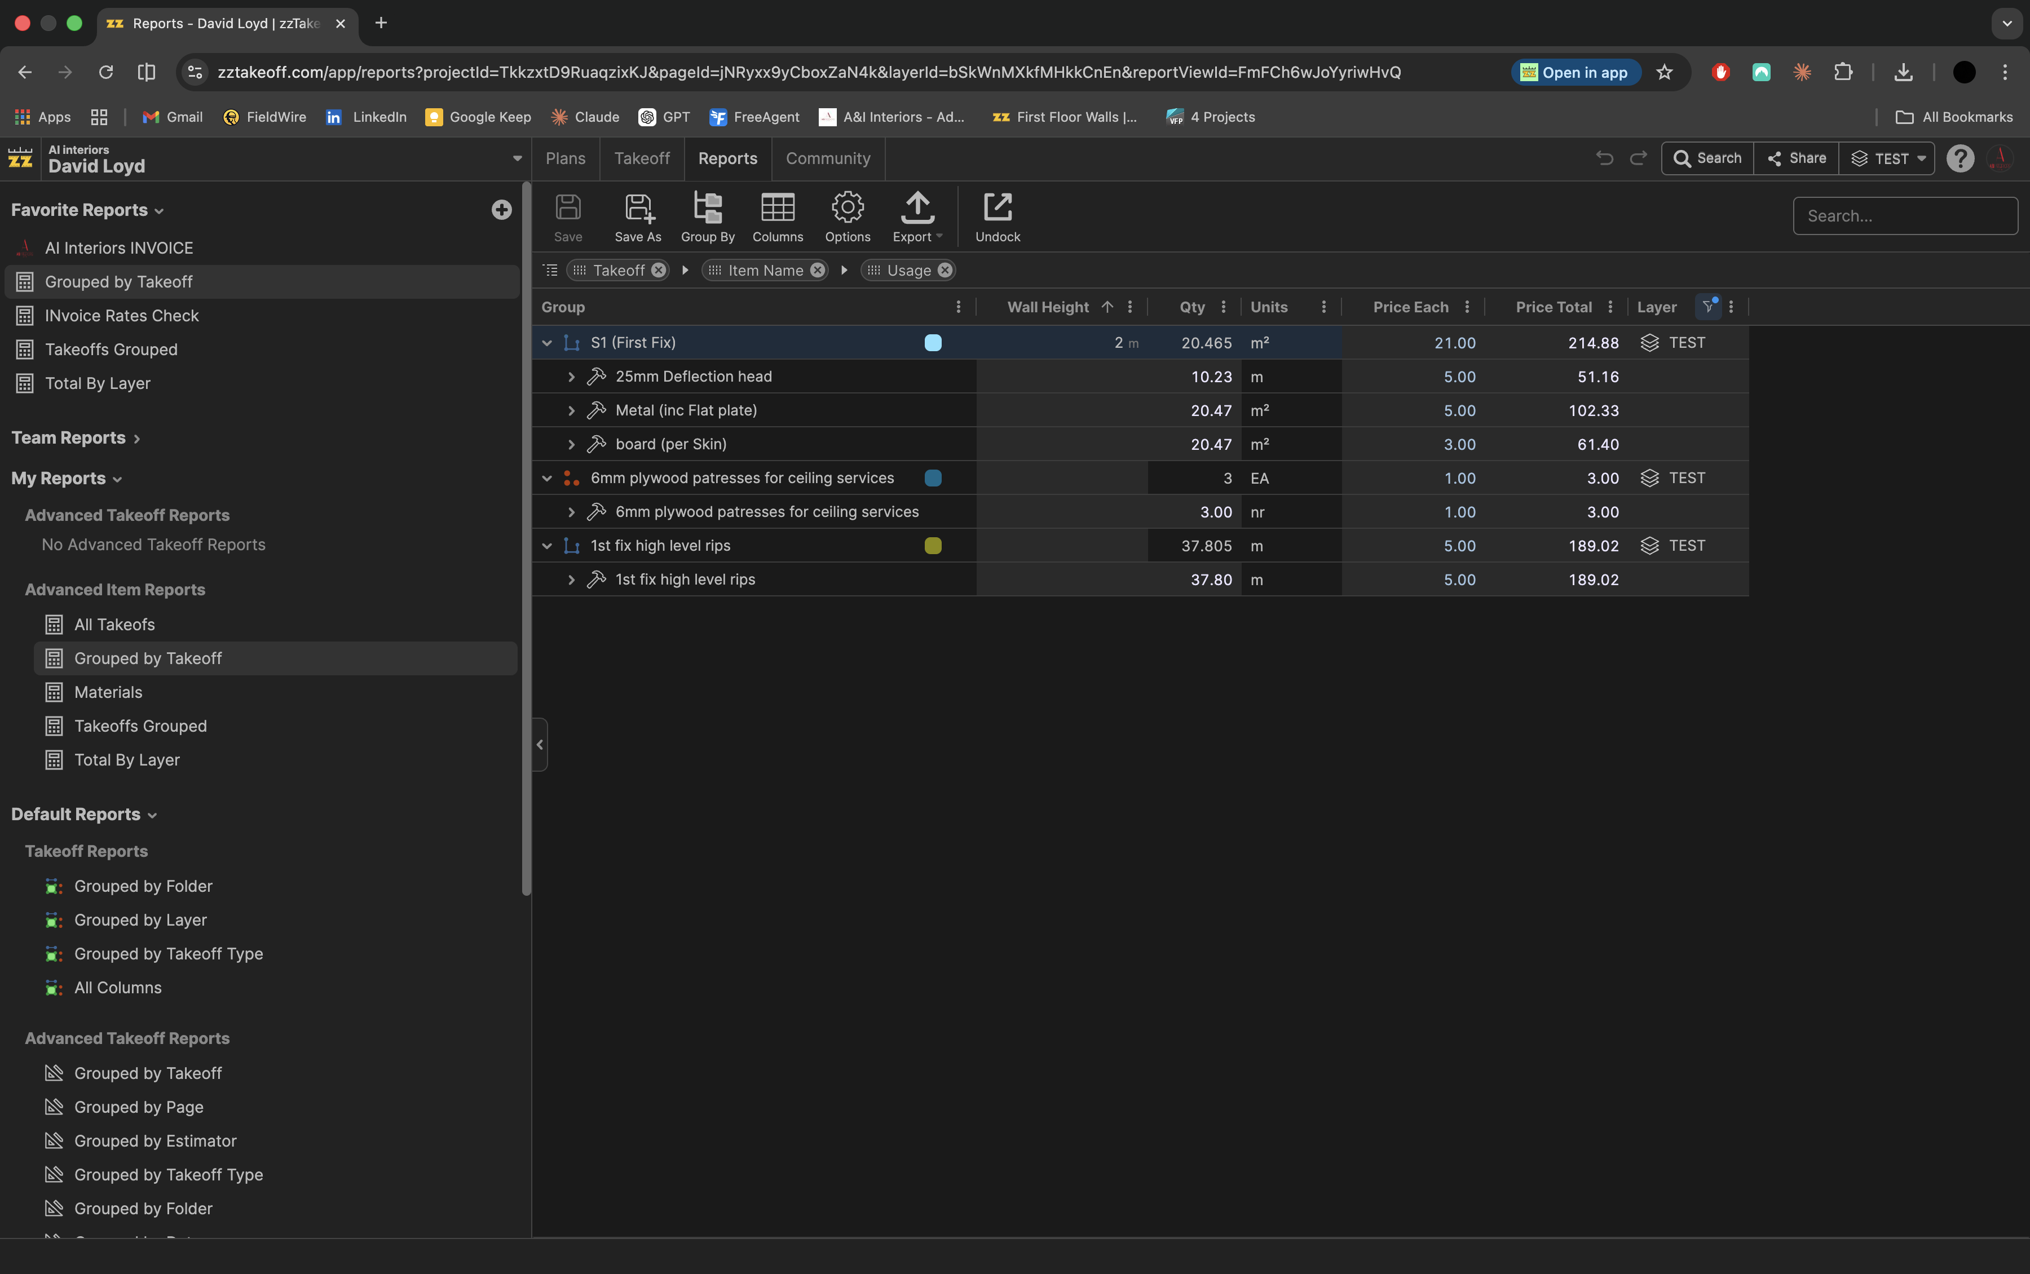Toggle Wall Height column sort arrow
This screenshot has height=1274, width=2030.
click(1107, 307)
